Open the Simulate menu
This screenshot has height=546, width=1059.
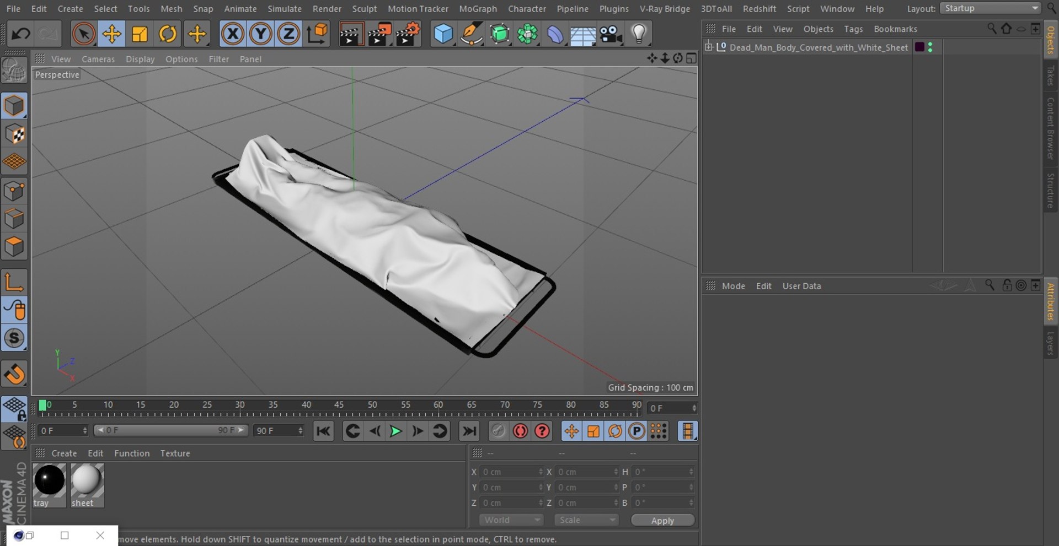285,9
